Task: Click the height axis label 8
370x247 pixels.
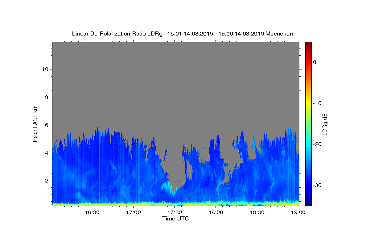Action: 47,97
